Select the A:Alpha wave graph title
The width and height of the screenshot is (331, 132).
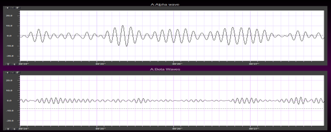(165, 4)
